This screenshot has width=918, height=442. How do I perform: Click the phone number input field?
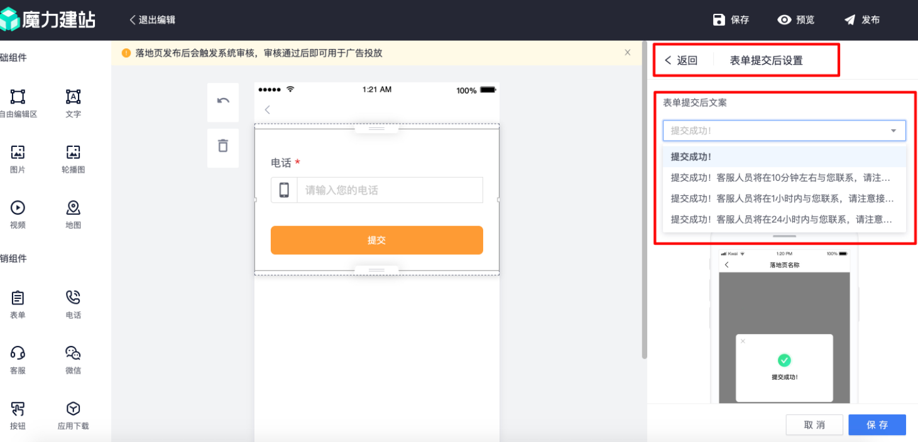tap(390, 190)
